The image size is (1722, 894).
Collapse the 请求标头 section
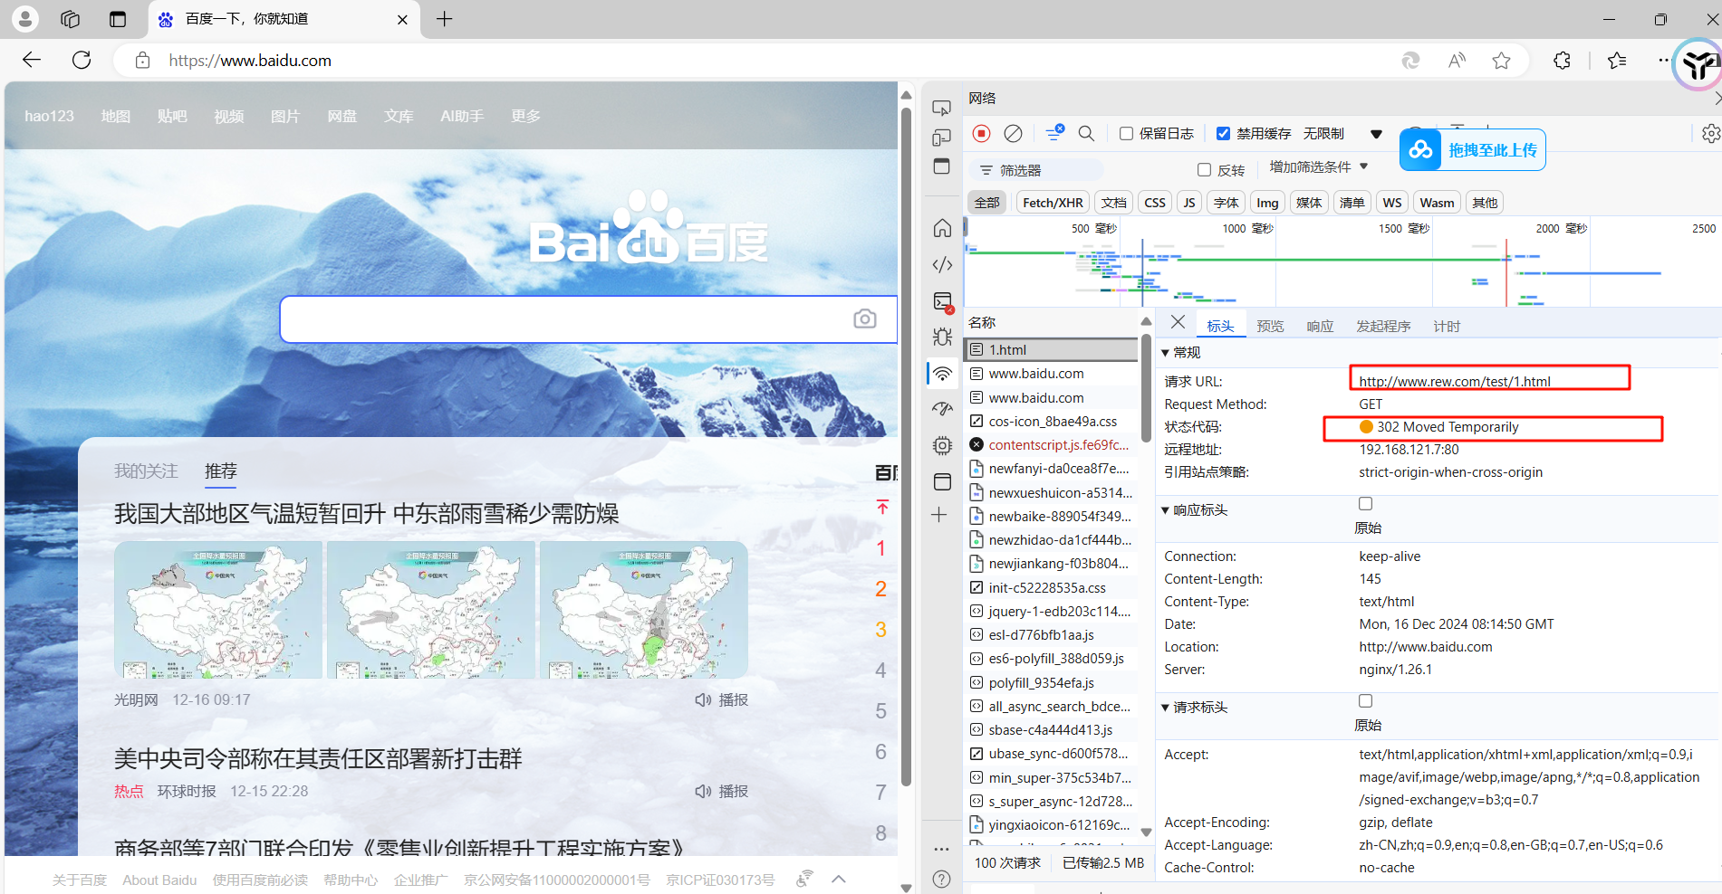[1165, 708]
